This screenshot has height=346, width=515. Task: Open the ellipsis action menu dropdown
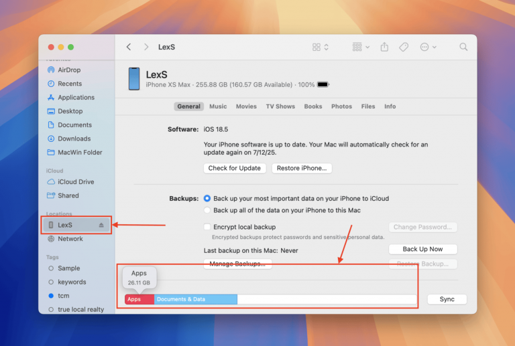[428, 47]
